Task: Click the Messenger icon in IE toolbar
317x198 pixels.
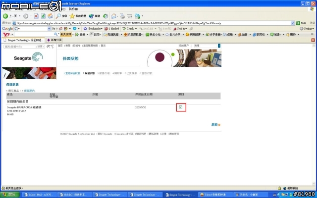Action: tap(138, 16)
